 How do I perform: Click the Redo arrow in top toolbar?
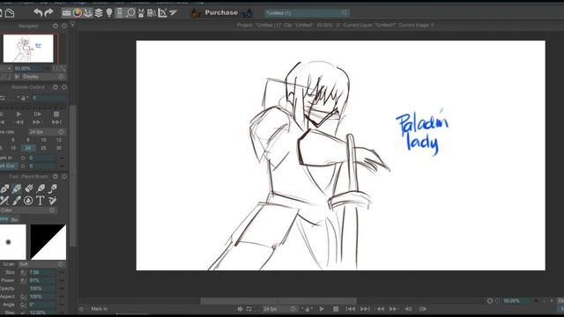point(48,12)
